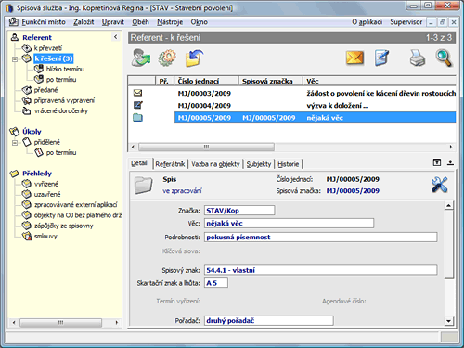Click the 'Př.' column header
The height and width of the screenshot is (348, 464).
tap(164, 81)
